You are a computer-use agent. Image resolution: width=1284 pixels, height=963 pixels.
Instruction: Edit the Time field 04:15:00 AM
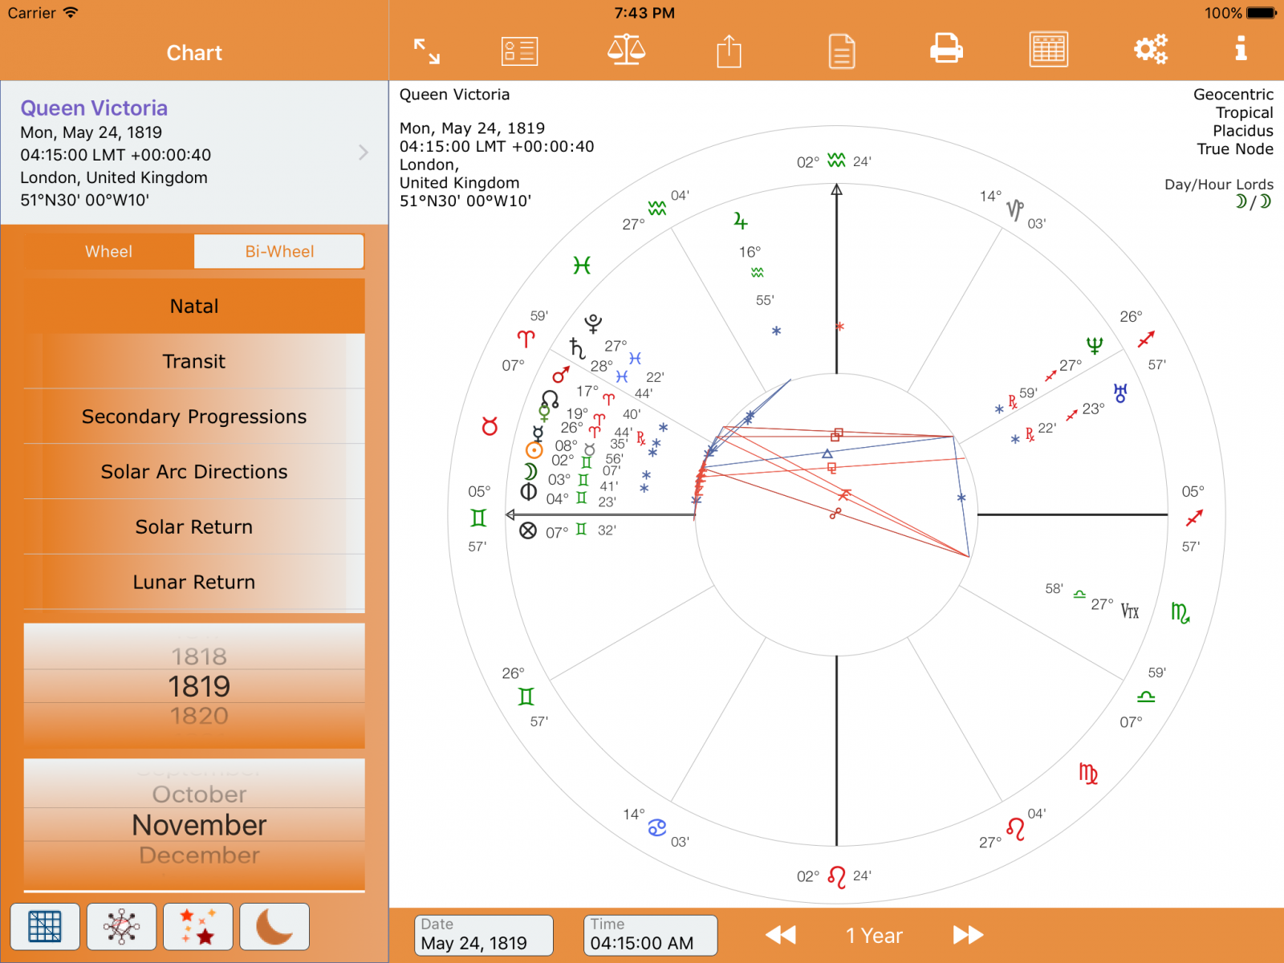pos(650,936)
